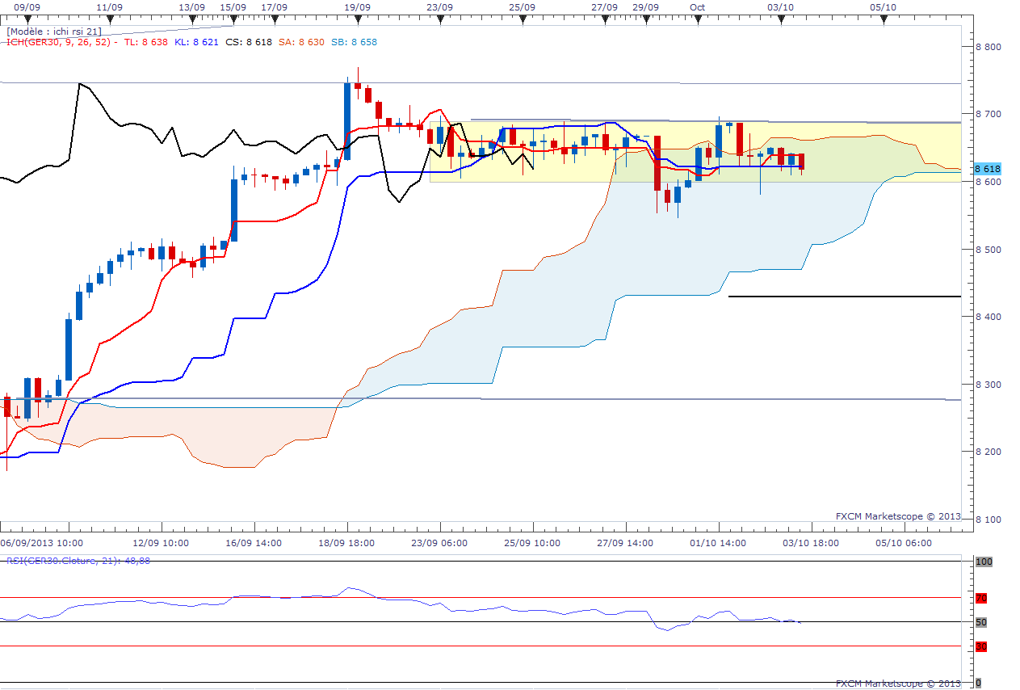Click the SB: 8 658 Senkou B value
The width and height of the screenshot is (1020, 690).
354,42
